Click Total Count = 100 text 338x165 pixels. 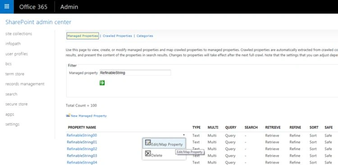coord(81,105)
